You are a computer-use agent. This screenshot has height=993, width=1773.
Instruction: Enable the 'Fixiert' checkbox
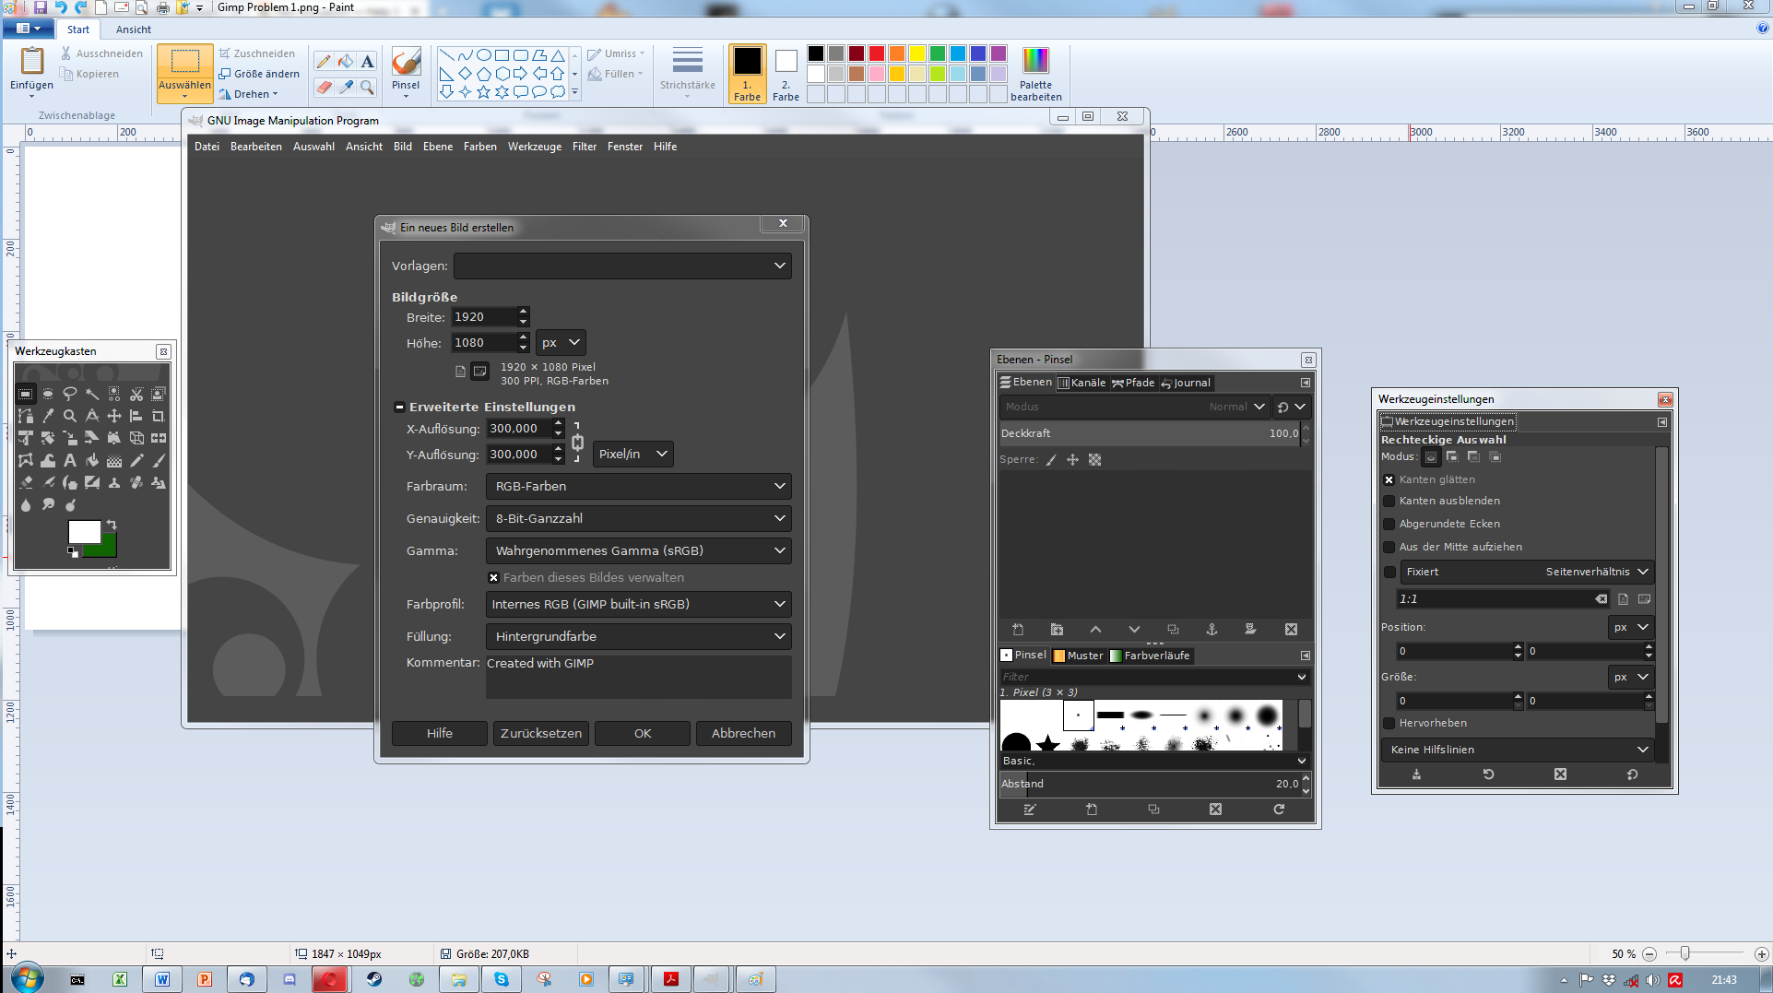tap(1389, 572)
